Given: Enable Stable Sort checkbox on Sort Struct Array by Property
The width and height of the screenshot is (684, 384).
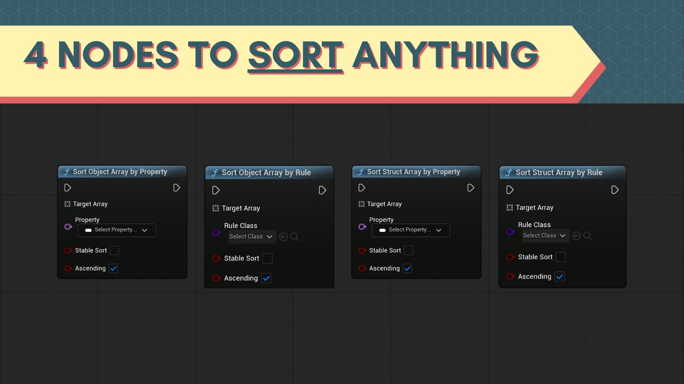Looking at the screenshot, I should coord(408,250).
